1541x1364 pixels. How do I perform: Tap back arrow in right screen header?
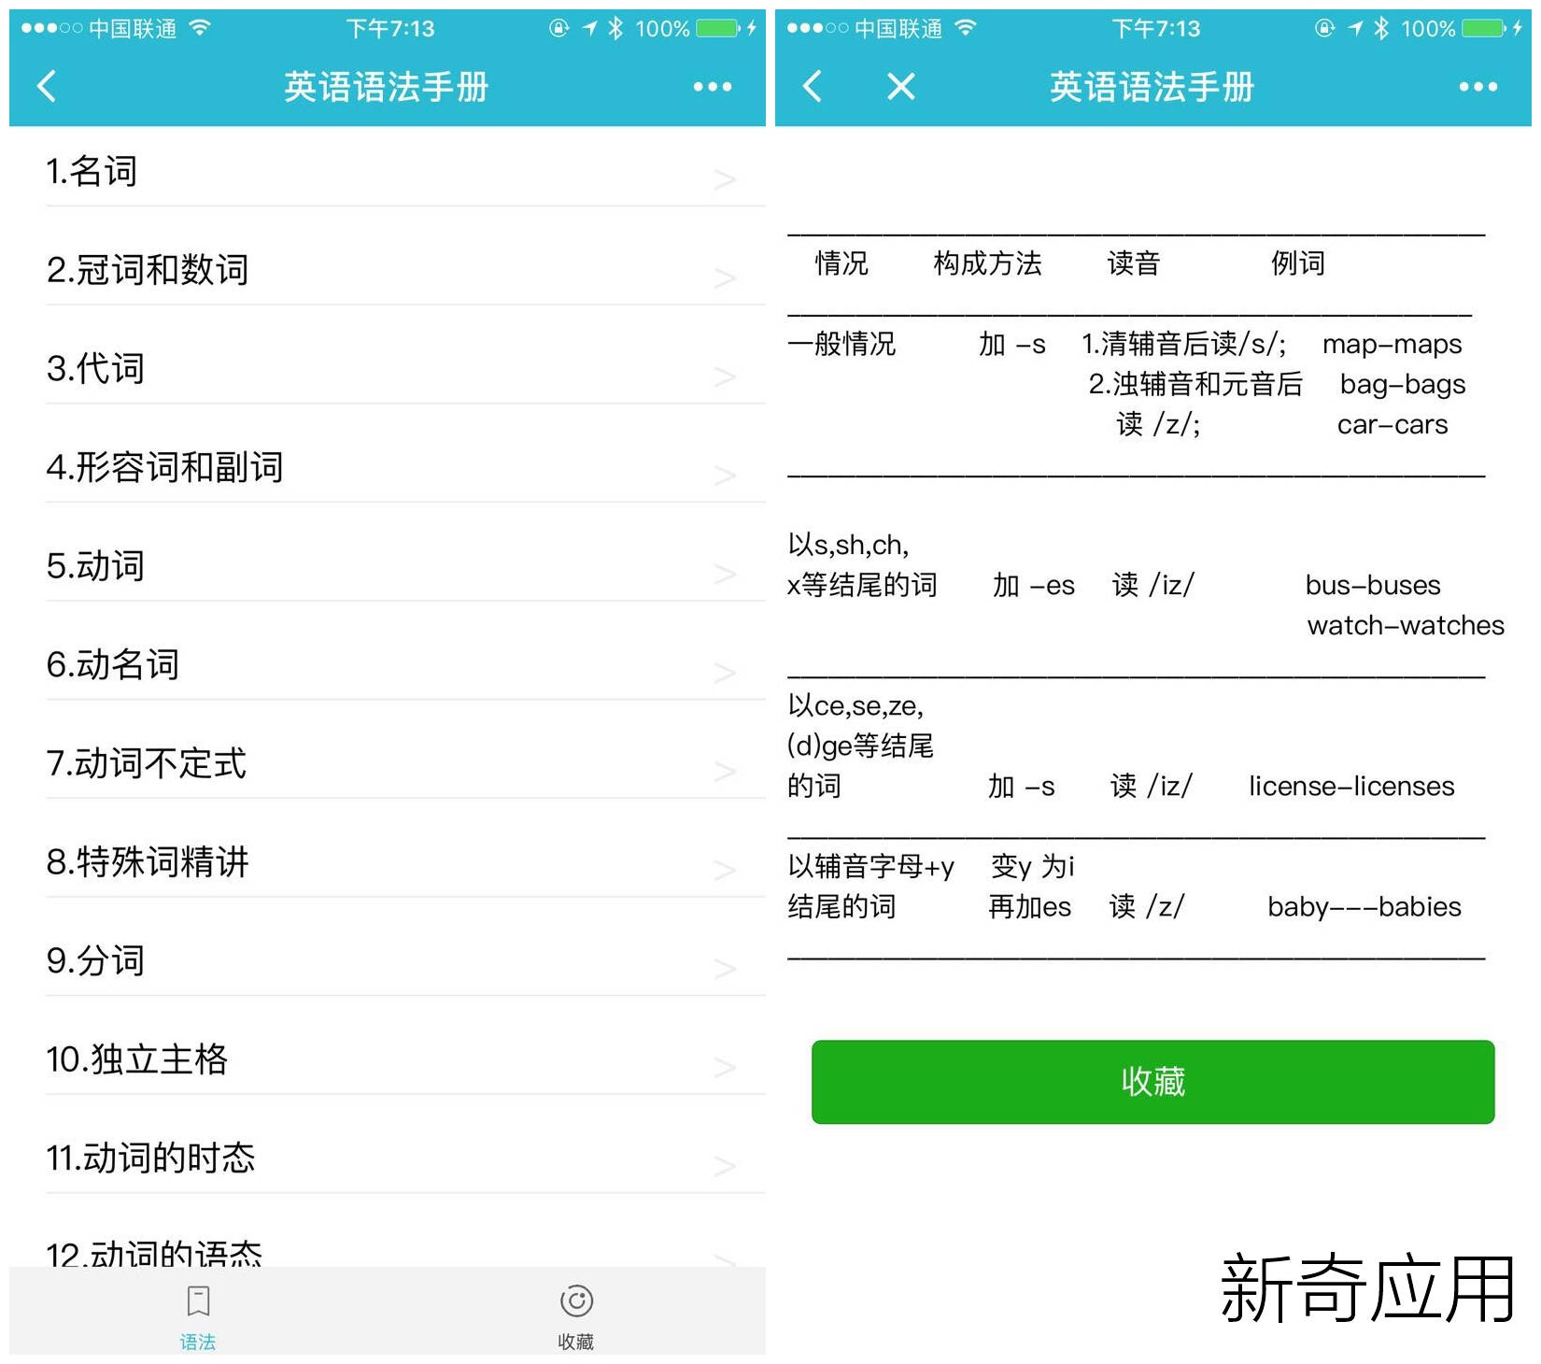click(813, 87)
